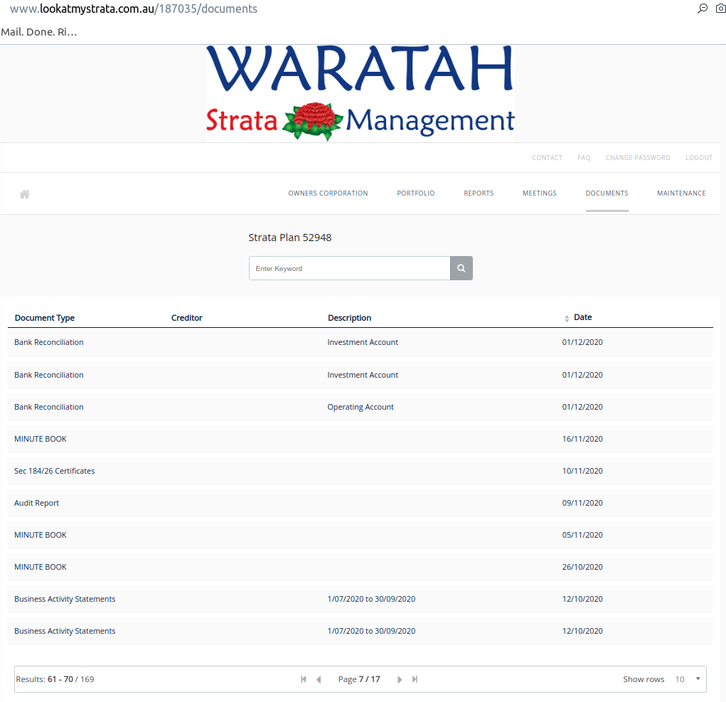726x702 pixels.
Task: Click the 10/11/2020 date cell
Action: pos(582,471)
